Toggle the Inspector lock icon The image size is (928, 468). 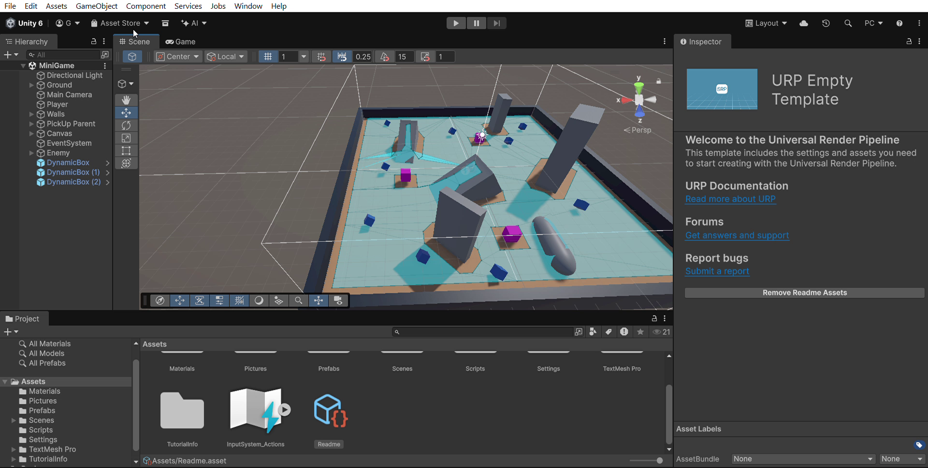(909, 42)
